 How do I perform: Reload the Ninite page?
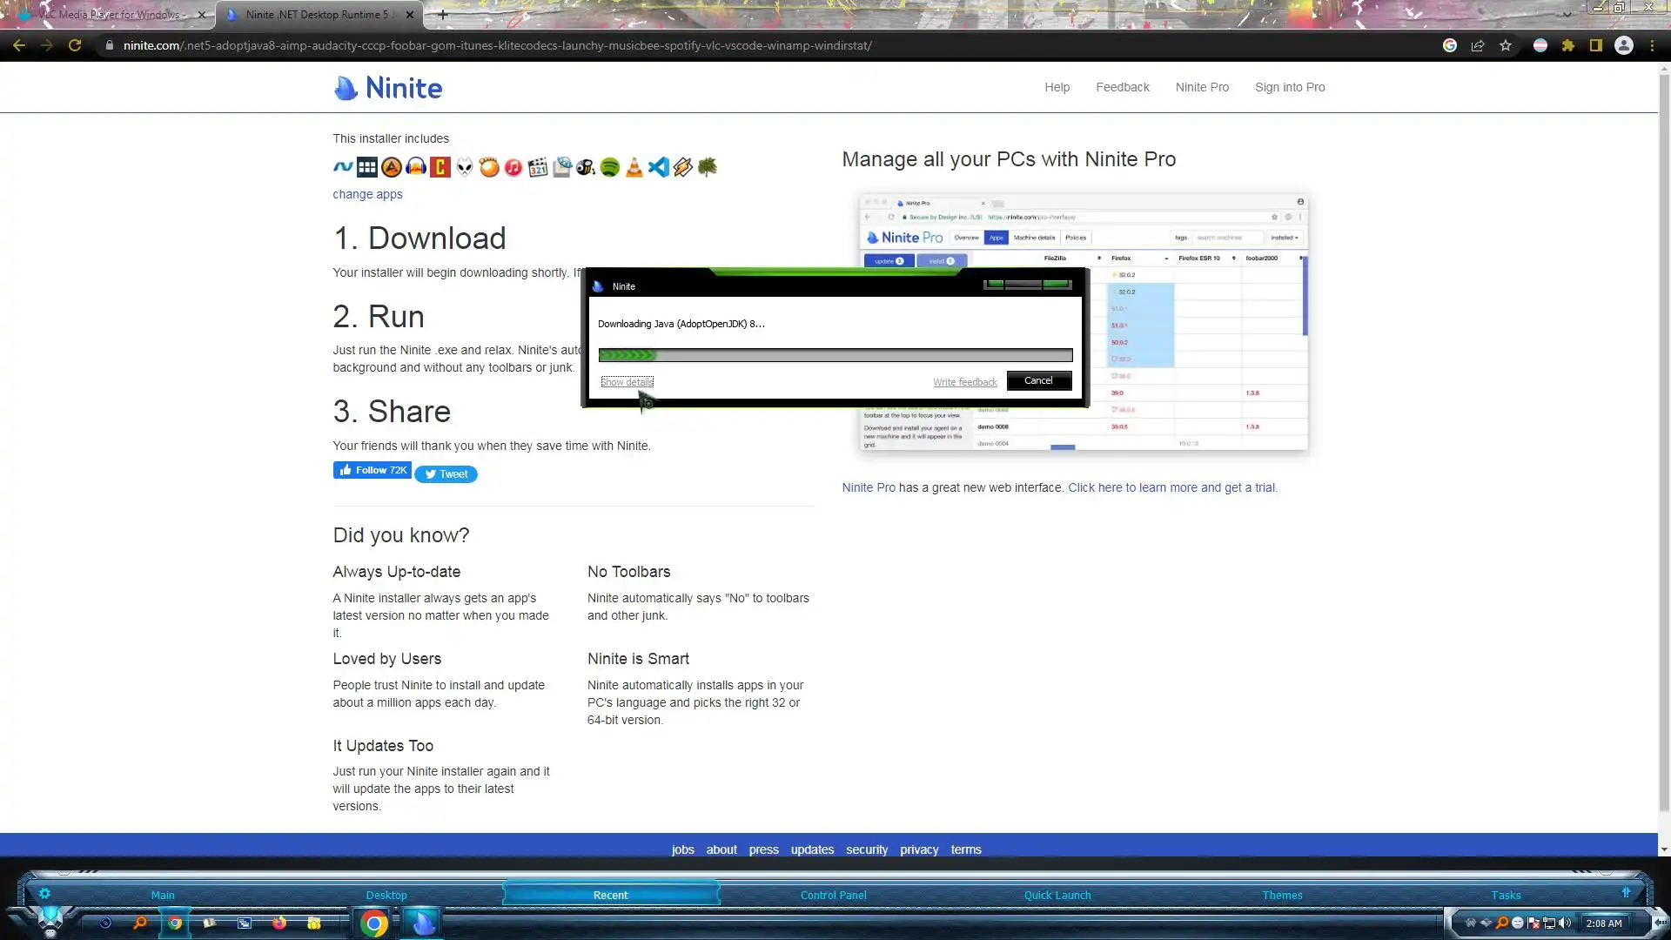point(75,45)
